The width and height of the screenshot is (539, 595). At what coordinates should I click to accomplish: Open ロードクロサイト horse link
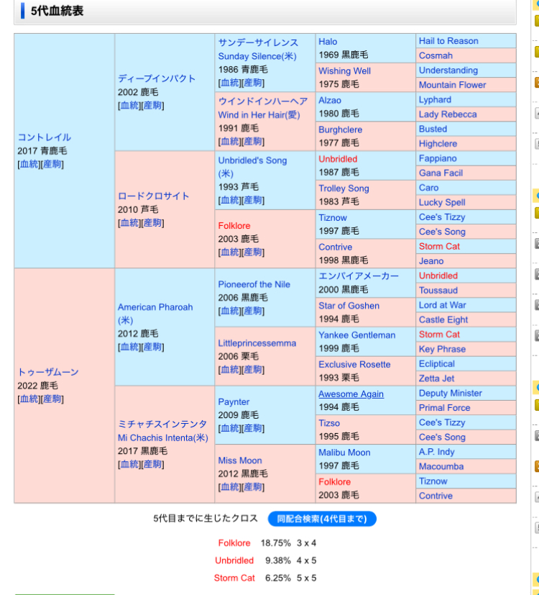[154, 196]
